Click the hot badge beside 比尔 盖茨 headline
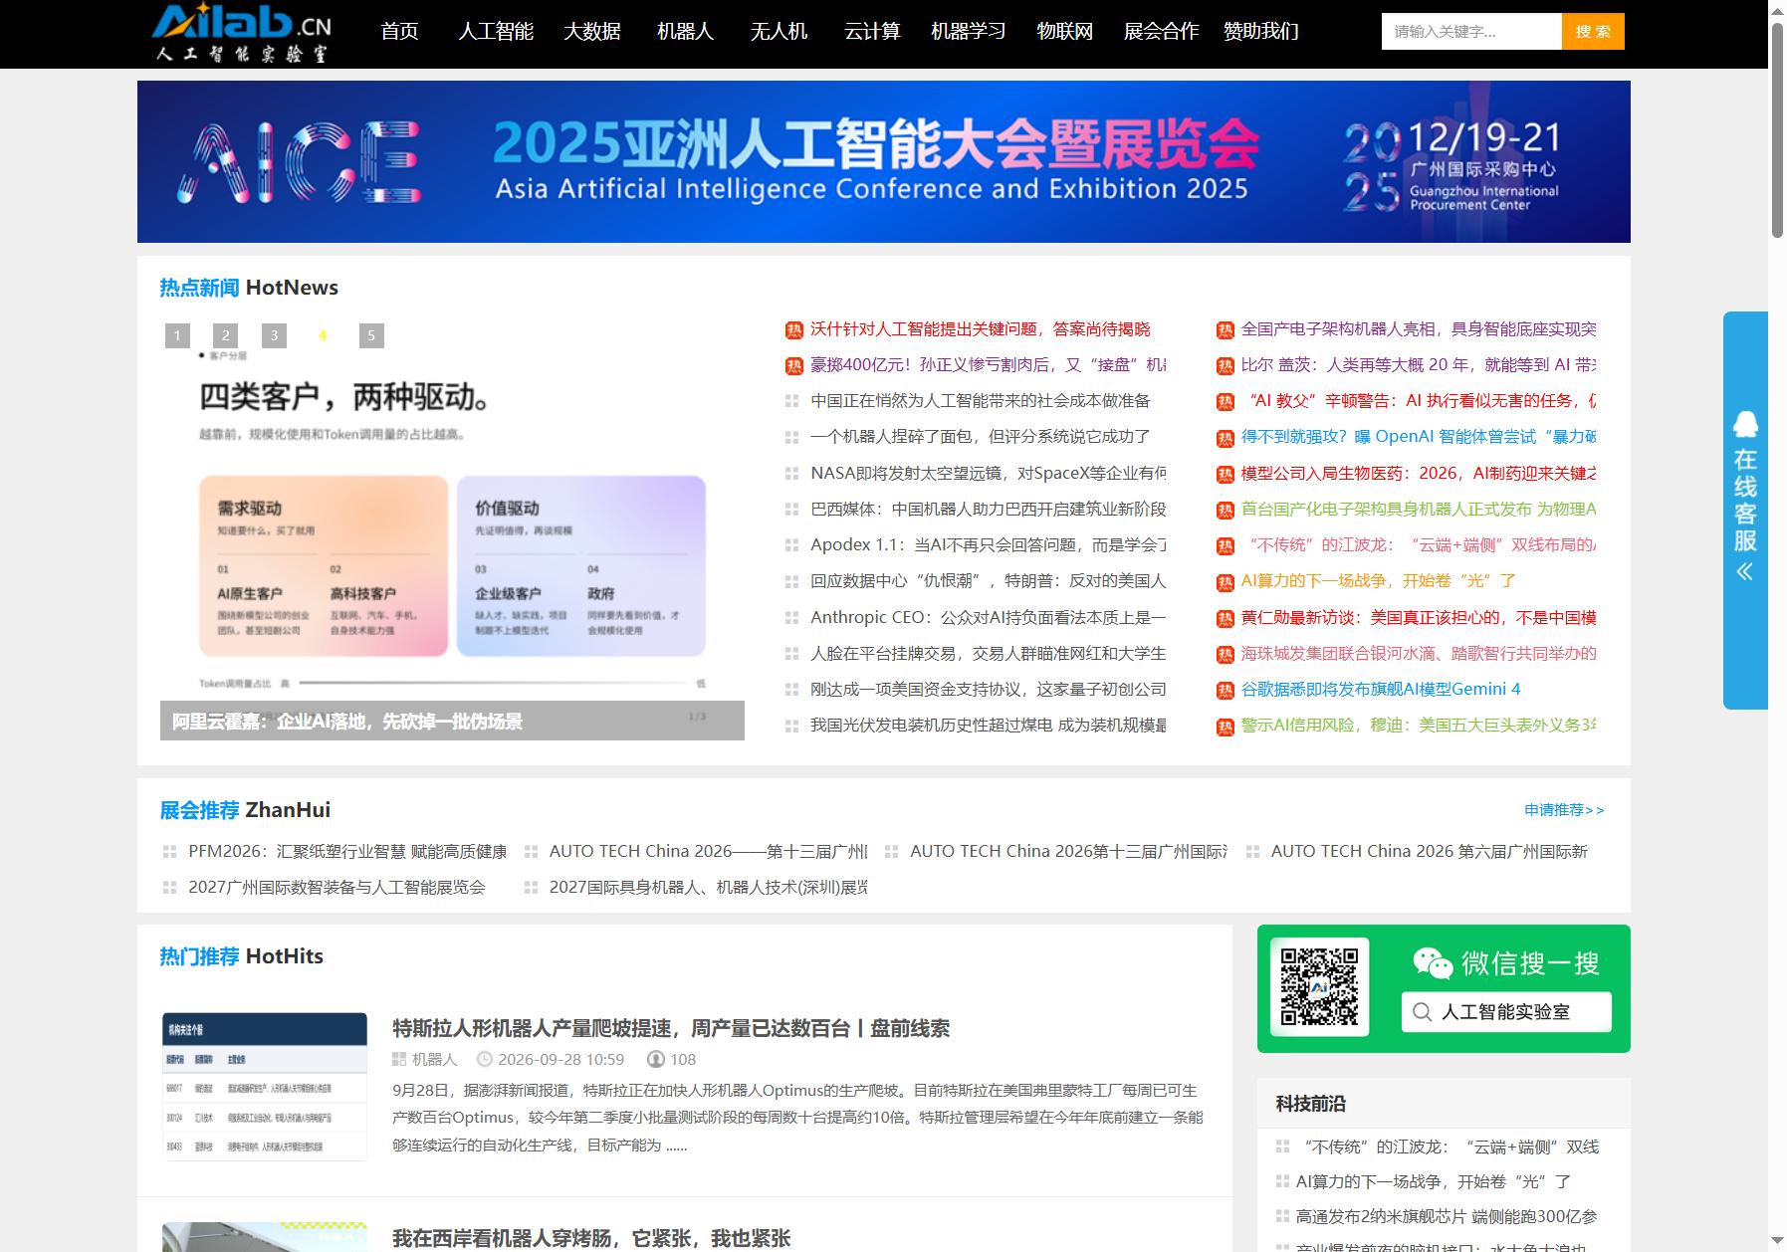The width and height of the screenshot is (1787, 1252). 1225,366
